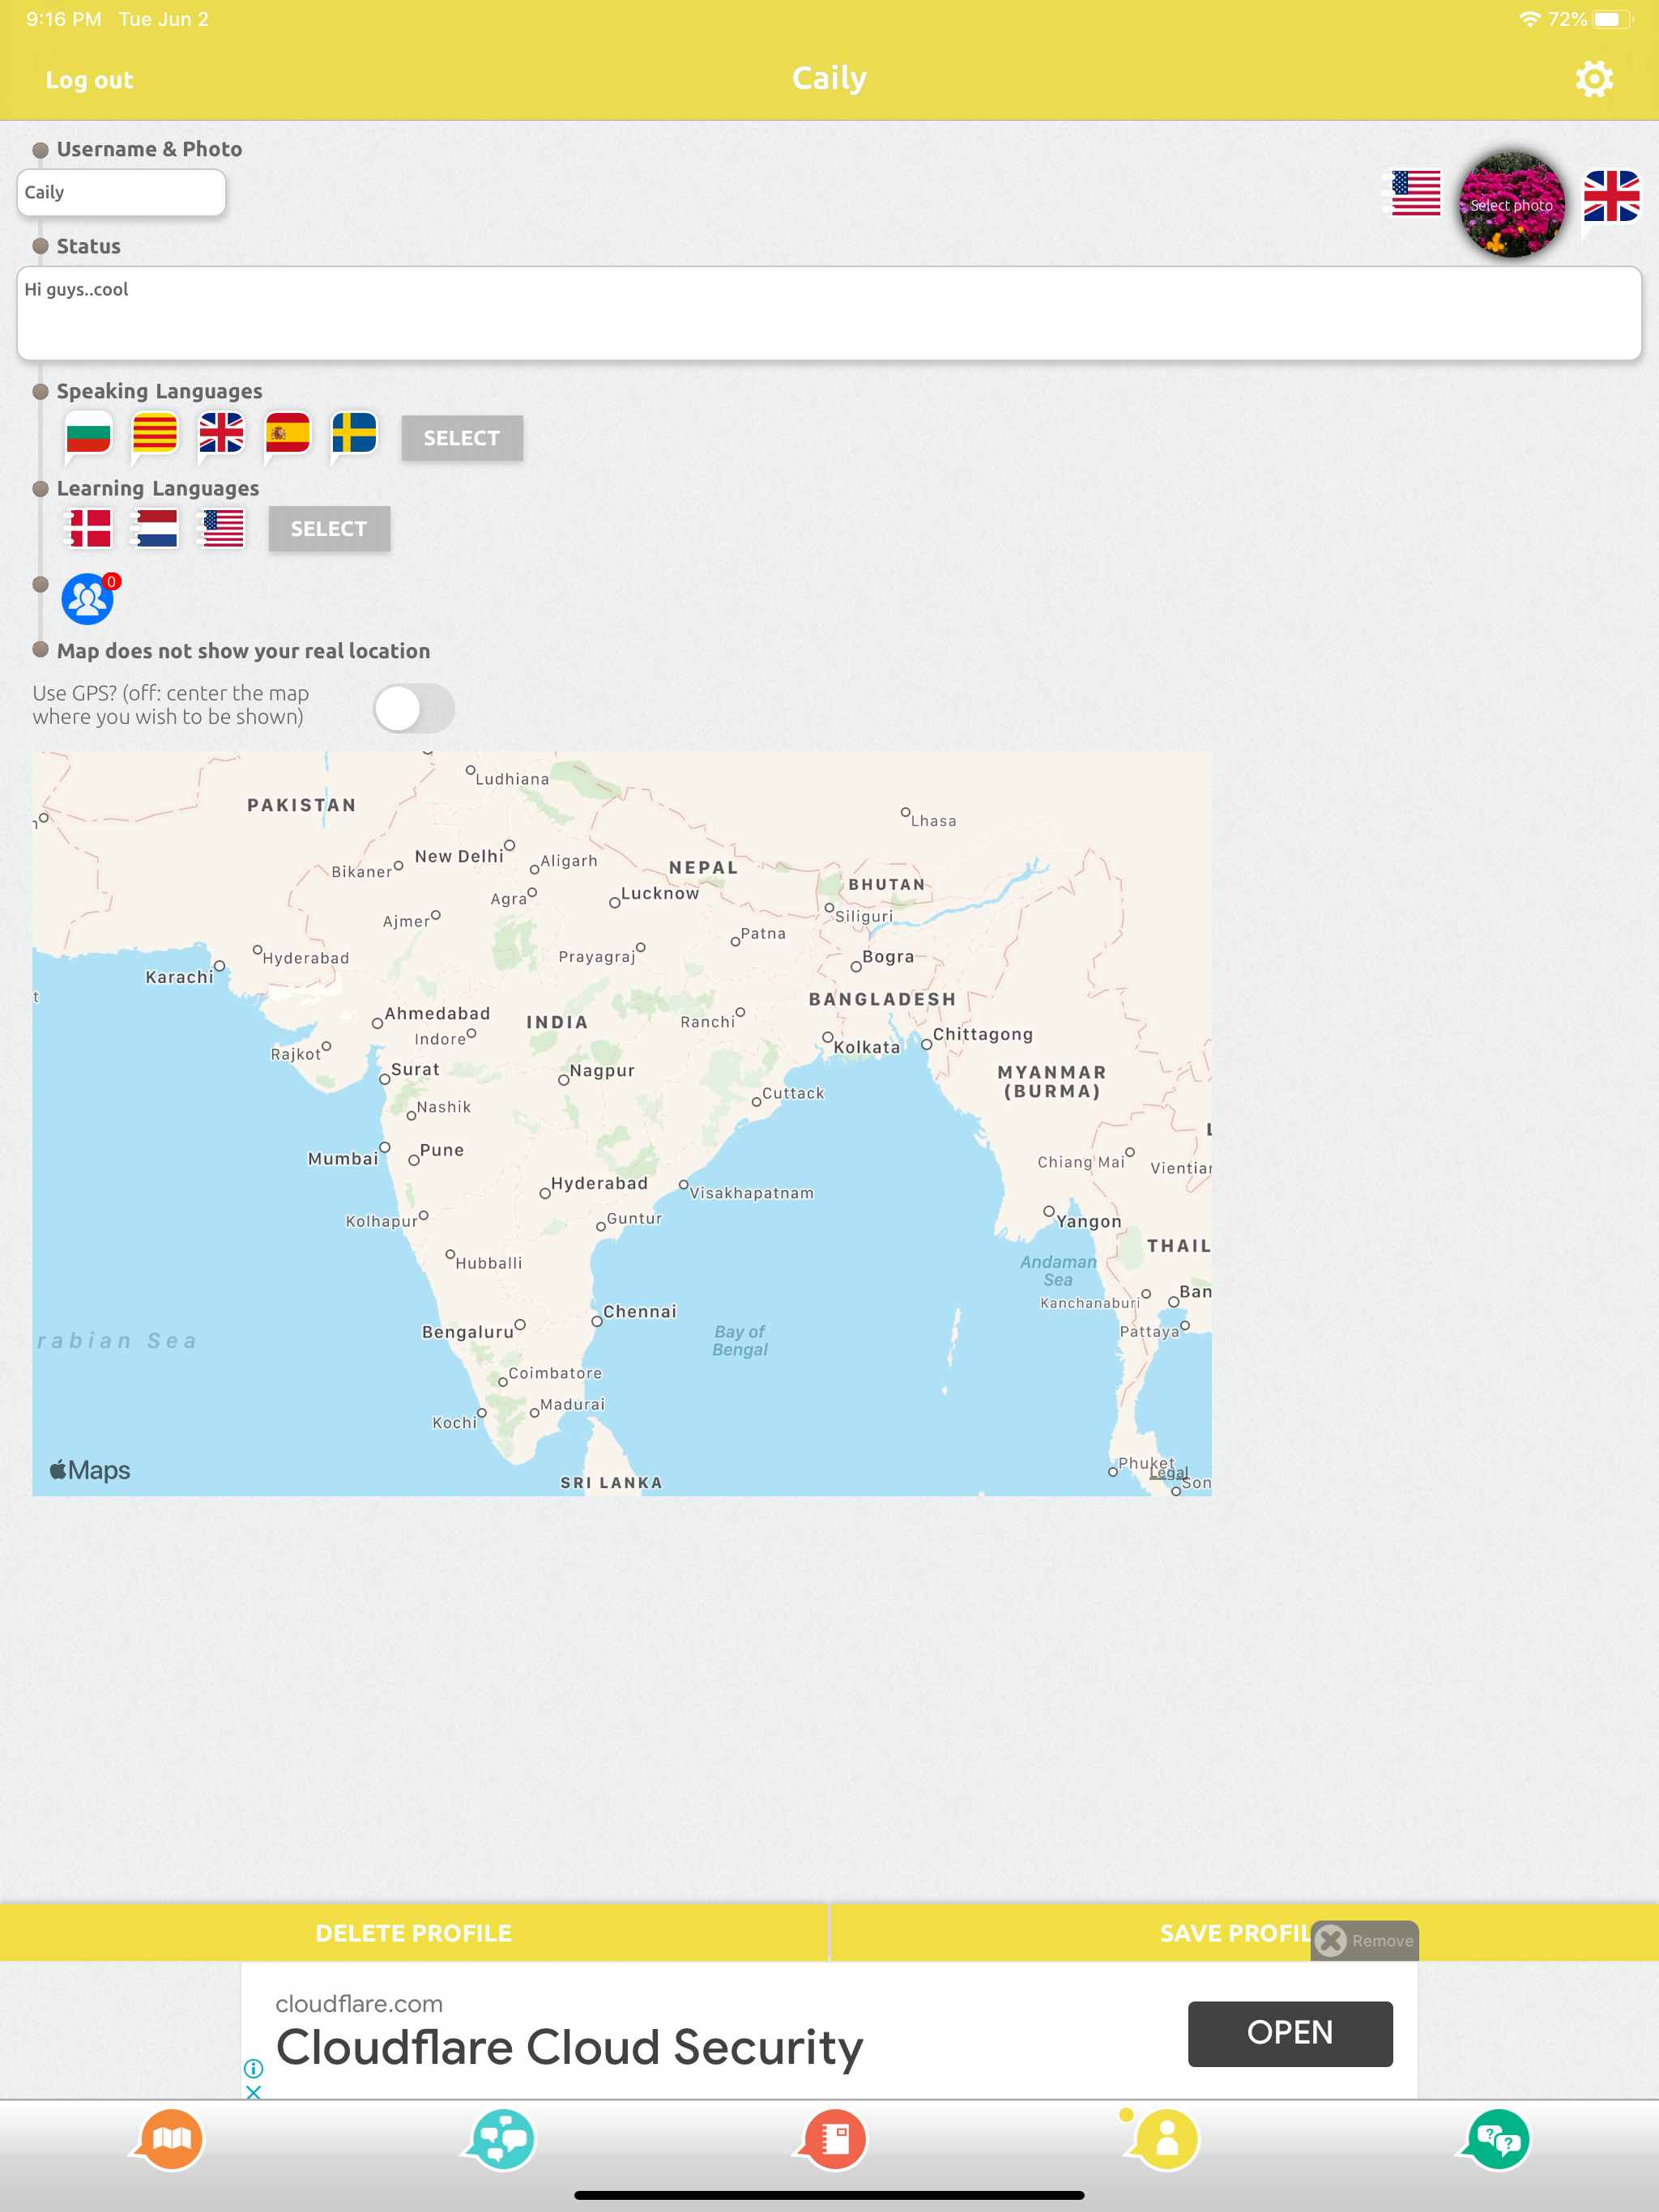Select photo on the flower avatar
The image size is (1659, 2212).
coord(1511,205)
